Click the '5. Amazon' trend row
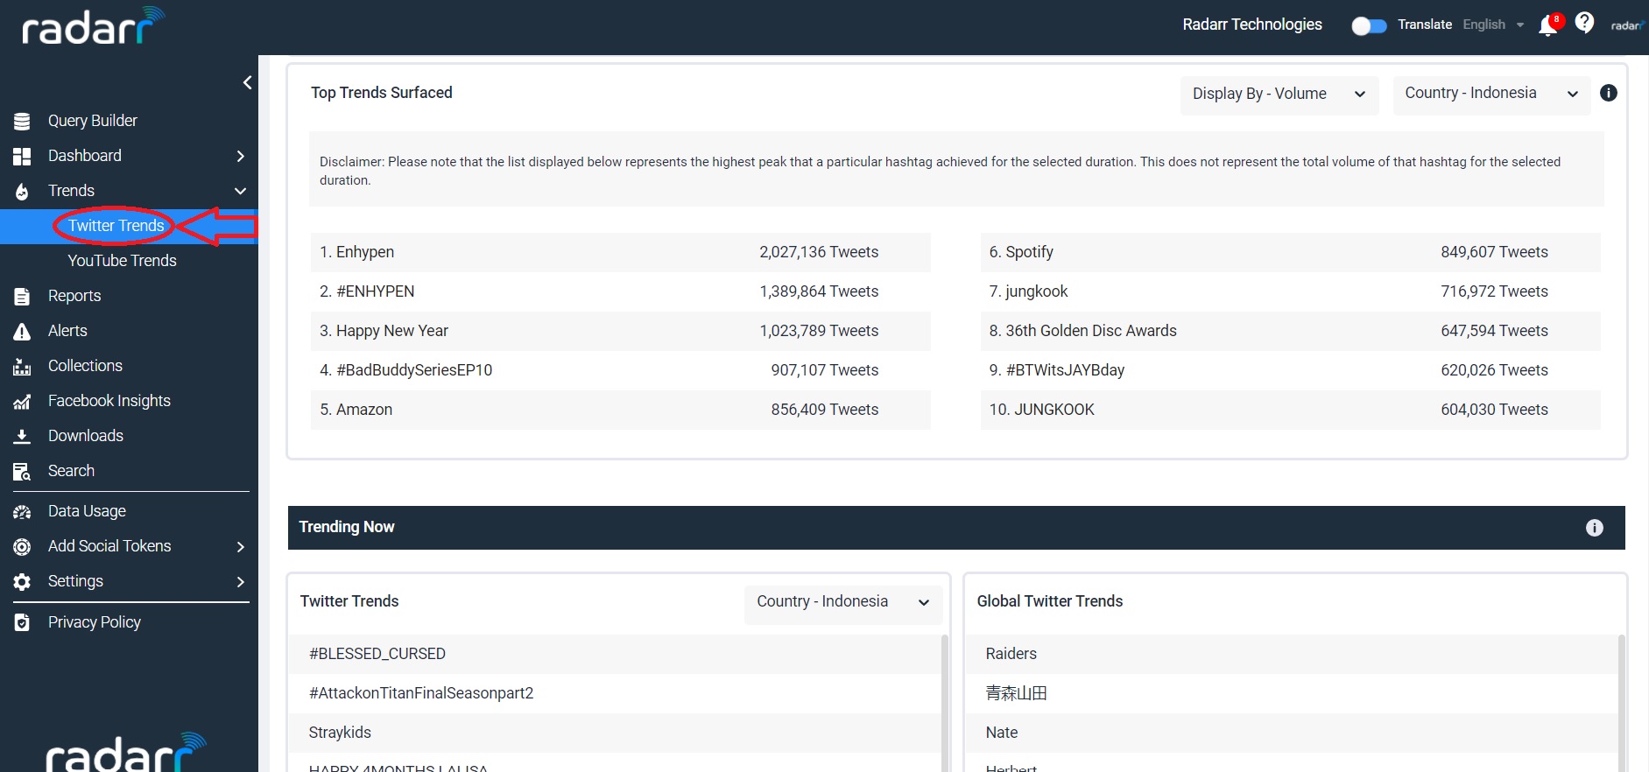 pyautogui.click(x=620, y=410)
